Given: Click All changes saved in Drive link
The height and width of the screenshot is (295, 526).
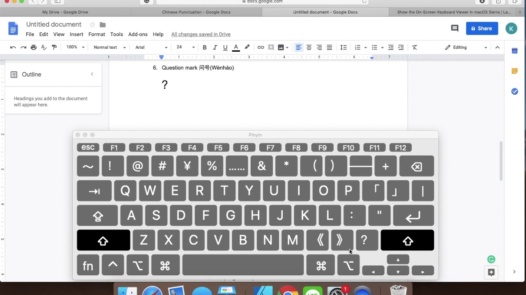Looking at the screenshot, I should [x=201, y=34].
